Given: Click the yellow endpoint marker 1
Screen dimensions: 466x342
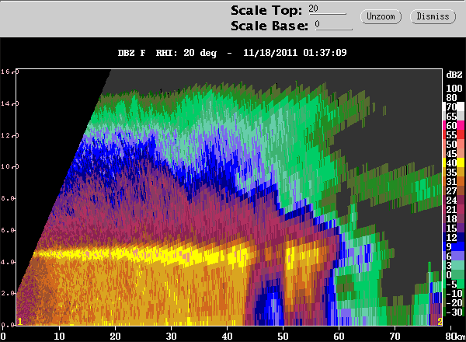Looking at the screenshot, I should (19, 322).
